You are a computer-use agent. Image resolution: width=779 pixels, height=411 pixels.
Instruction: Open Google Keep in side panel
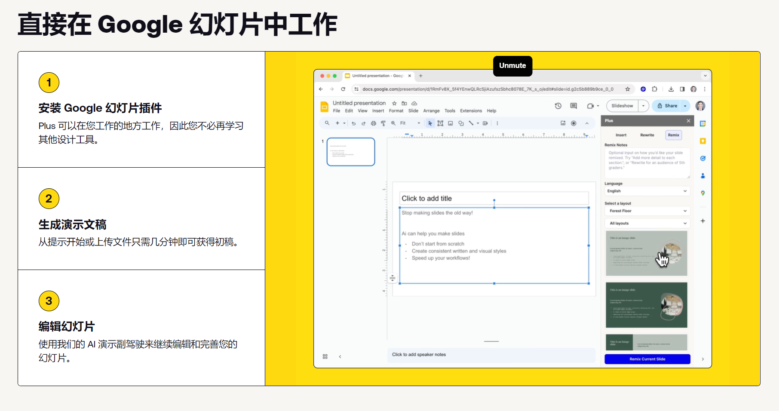703,141
